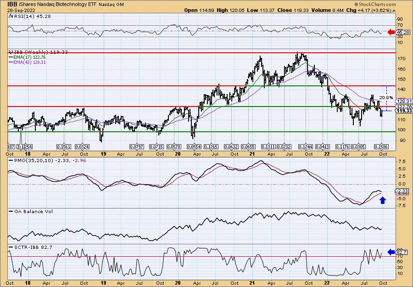The height and width of the screenshot is (287, 413).
Task: Click the On Balance Vol panel label
Action: pos(33,212)
